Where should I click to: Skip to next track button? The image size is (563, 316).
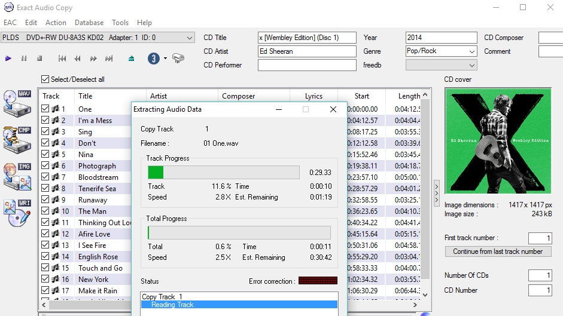coord(109,59)
